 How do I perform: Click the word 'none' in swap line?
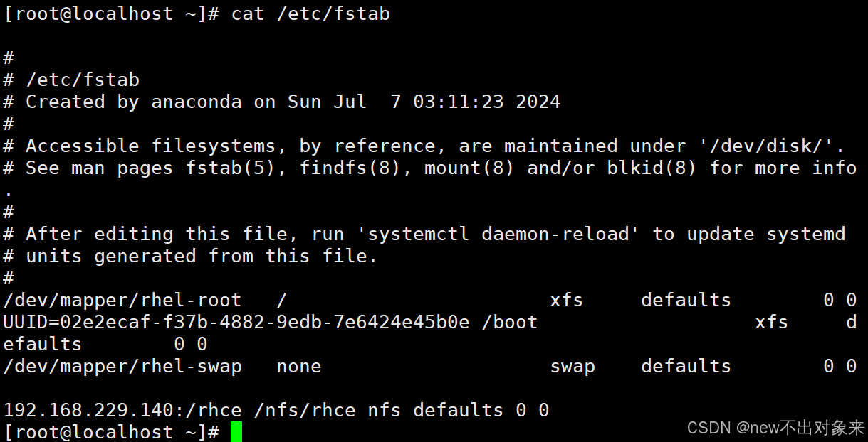tap(298, 366)
